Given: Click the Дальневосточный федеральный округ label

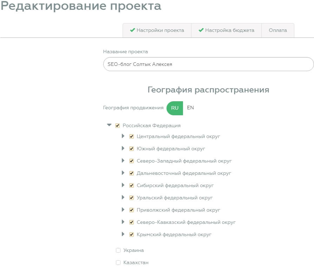Looking at the screenshot, I should 184,173.
